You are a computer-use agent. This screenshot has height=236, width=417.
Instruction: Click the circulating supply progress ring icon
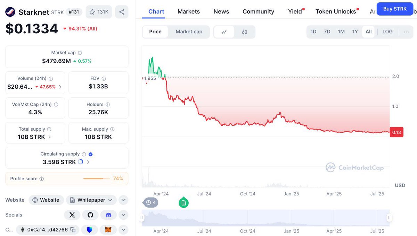[x=81, y=162]
